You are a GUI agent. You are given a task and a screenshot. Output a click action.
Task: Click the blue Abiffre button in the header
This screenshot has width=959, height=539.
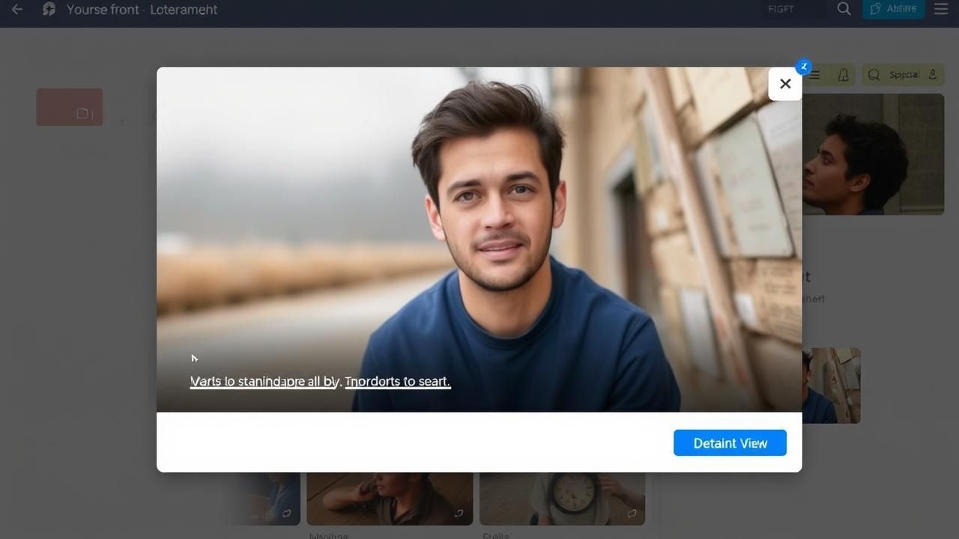893,9
